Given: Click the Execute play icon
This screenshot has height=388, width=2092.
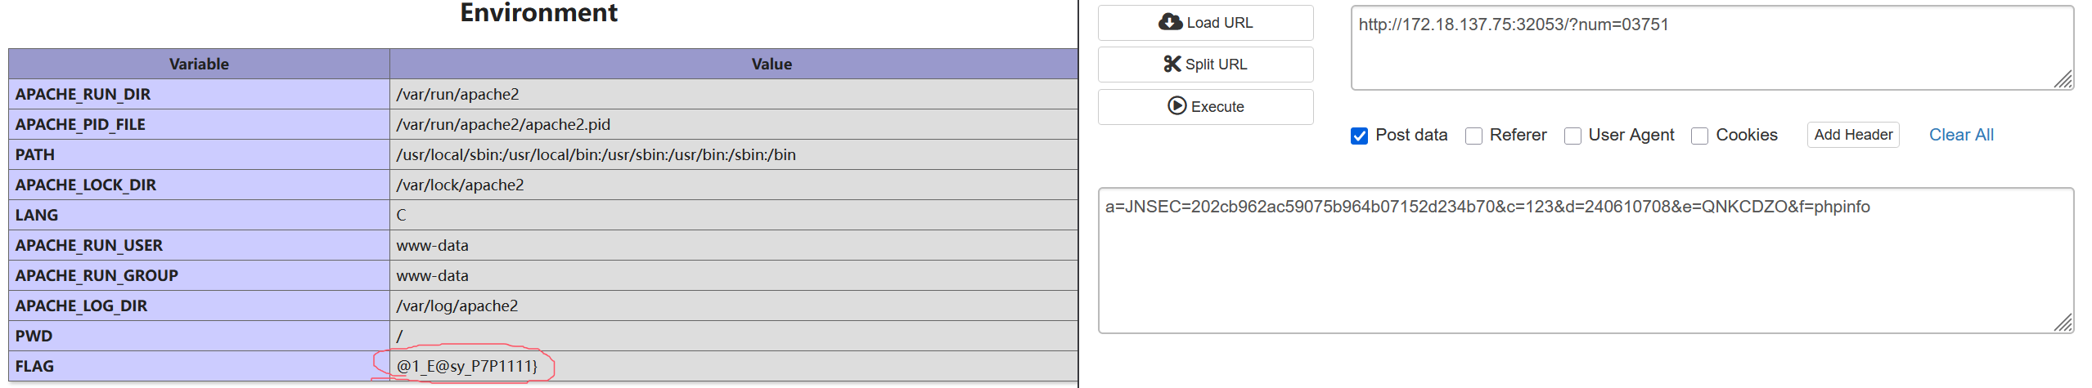Looking at the screenshot, I should point(1176,106).
